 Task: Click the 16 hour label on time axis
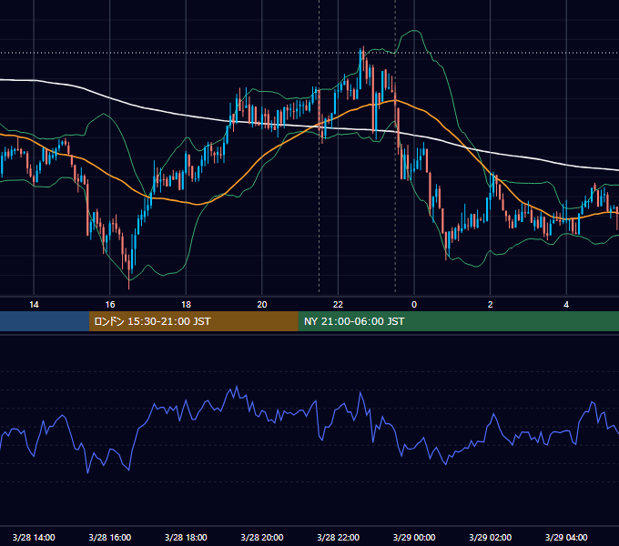[x=110, y=305]
